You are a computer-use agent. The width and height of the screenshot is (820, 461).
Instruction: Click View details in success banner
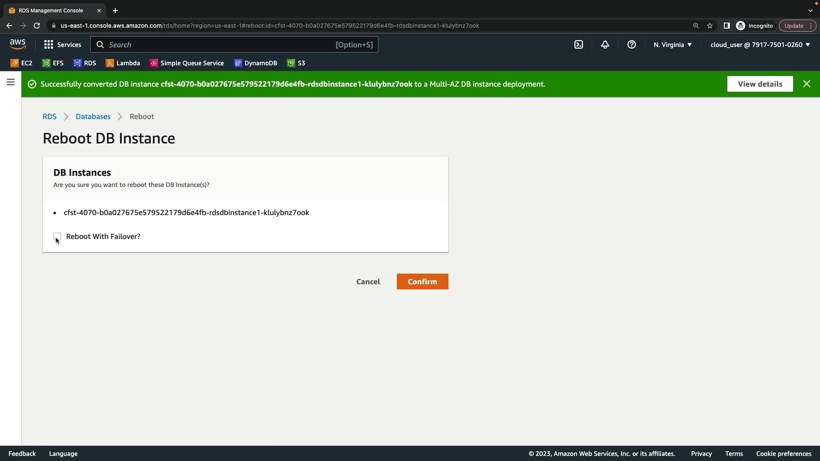760,84
